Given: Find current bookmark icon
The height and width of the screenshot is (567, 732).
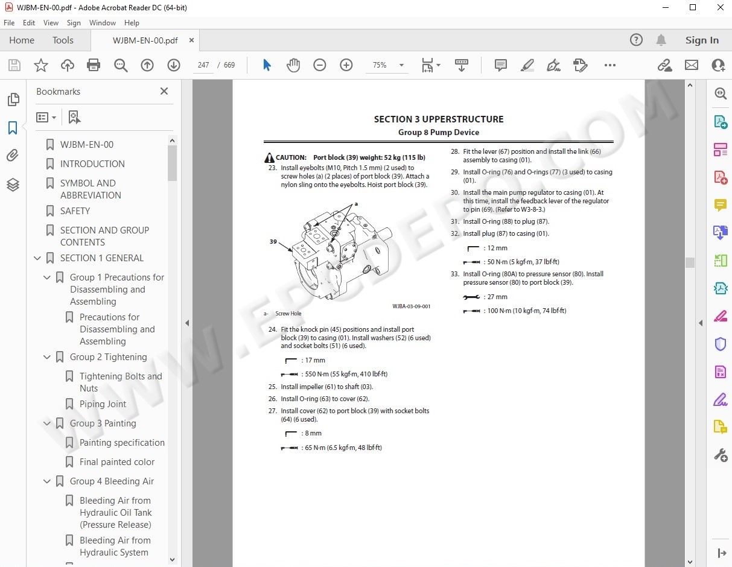Looking at the screenshot, I should coord(74,118).
